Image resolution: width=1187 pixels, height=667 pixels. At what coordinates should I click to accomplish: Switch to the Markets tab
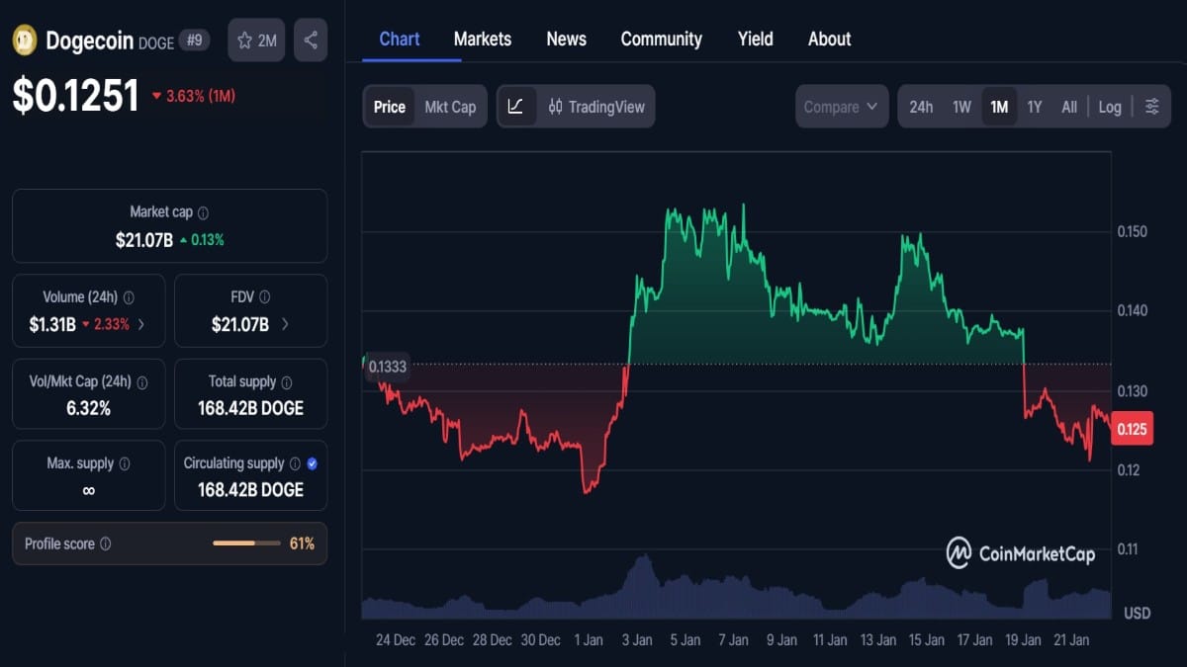pyautogui.click(x=482, y=39)
